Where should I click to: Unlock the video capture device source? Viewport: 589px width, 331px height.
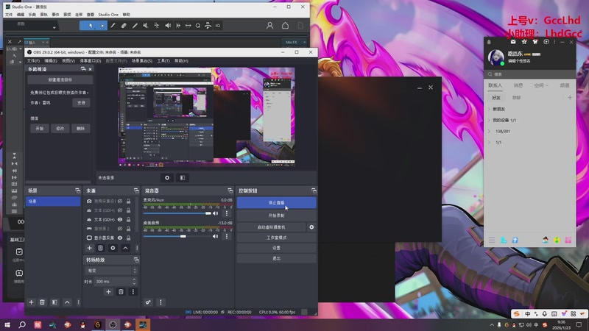[128, 201]
